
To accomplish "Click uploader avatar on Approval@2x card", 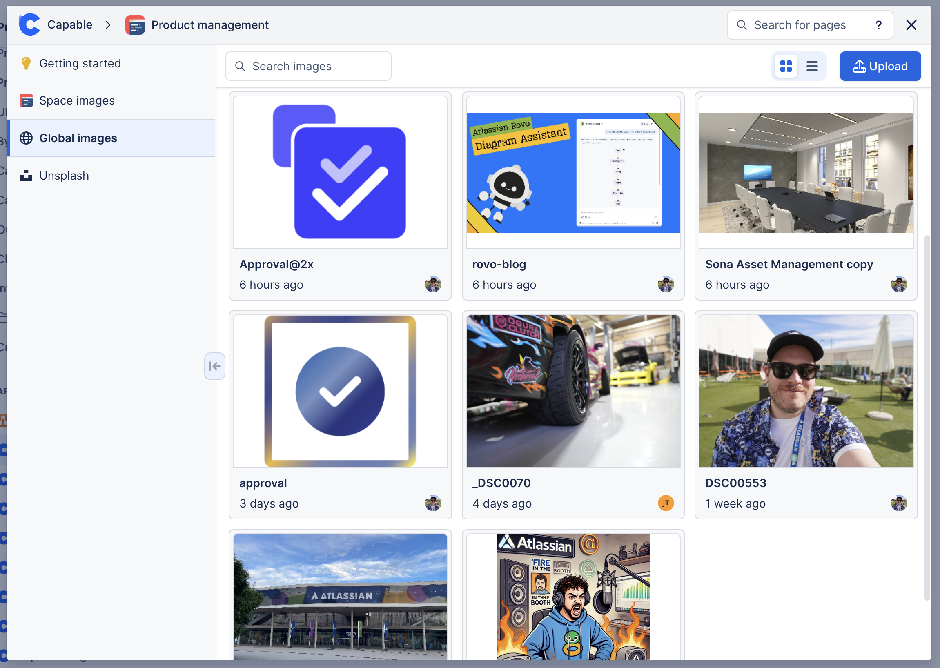I will coord(433,284).
